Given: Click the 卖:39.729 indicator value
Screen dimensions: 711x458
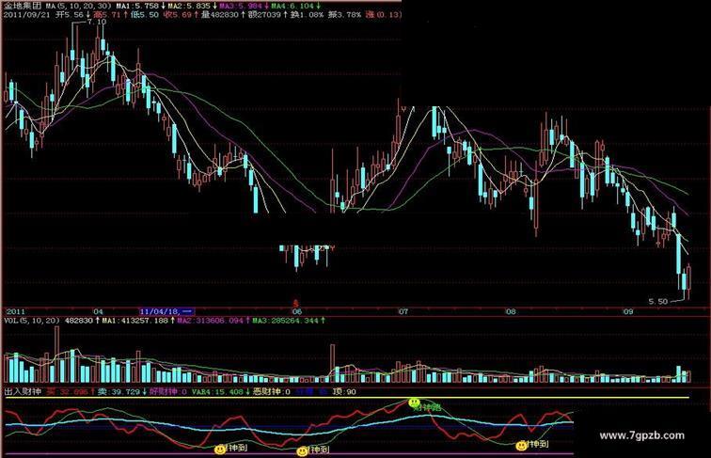Looking at the screenshot, I should click(x=118, y=392).
